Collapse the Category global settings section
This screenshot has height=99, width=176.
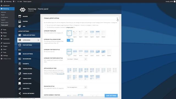(x=117, y=18)
